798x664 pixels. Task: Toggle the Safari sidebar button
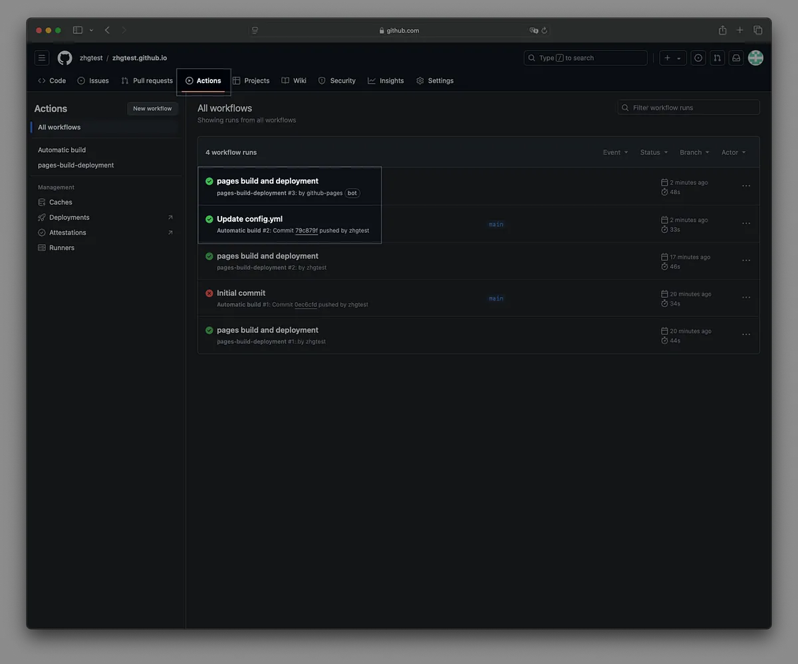(78, 30)
